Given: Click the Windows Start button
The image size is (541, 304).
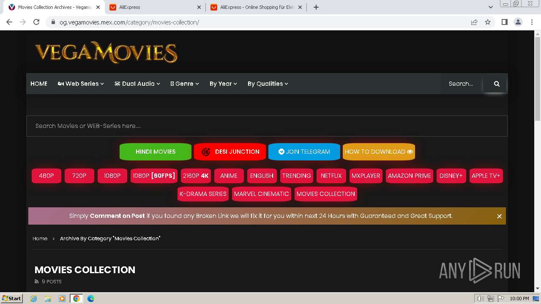Looking at the screenshot, I should coord(12,299).
